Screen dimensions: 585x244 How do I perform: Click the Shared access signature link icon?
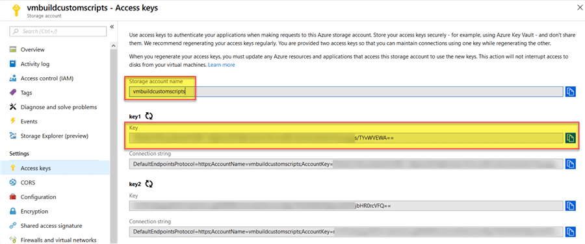[13, 225]
